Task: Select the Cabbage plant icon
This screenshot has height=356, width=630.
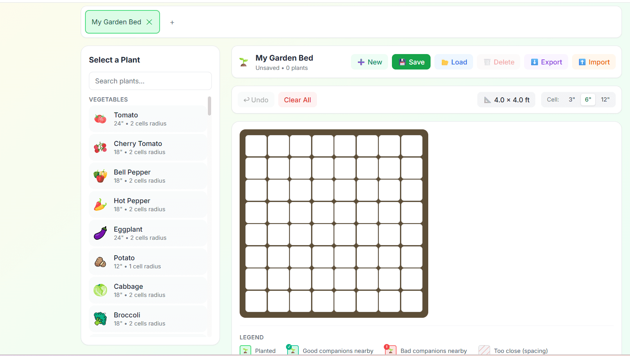Action: click(x=100, y=290)
